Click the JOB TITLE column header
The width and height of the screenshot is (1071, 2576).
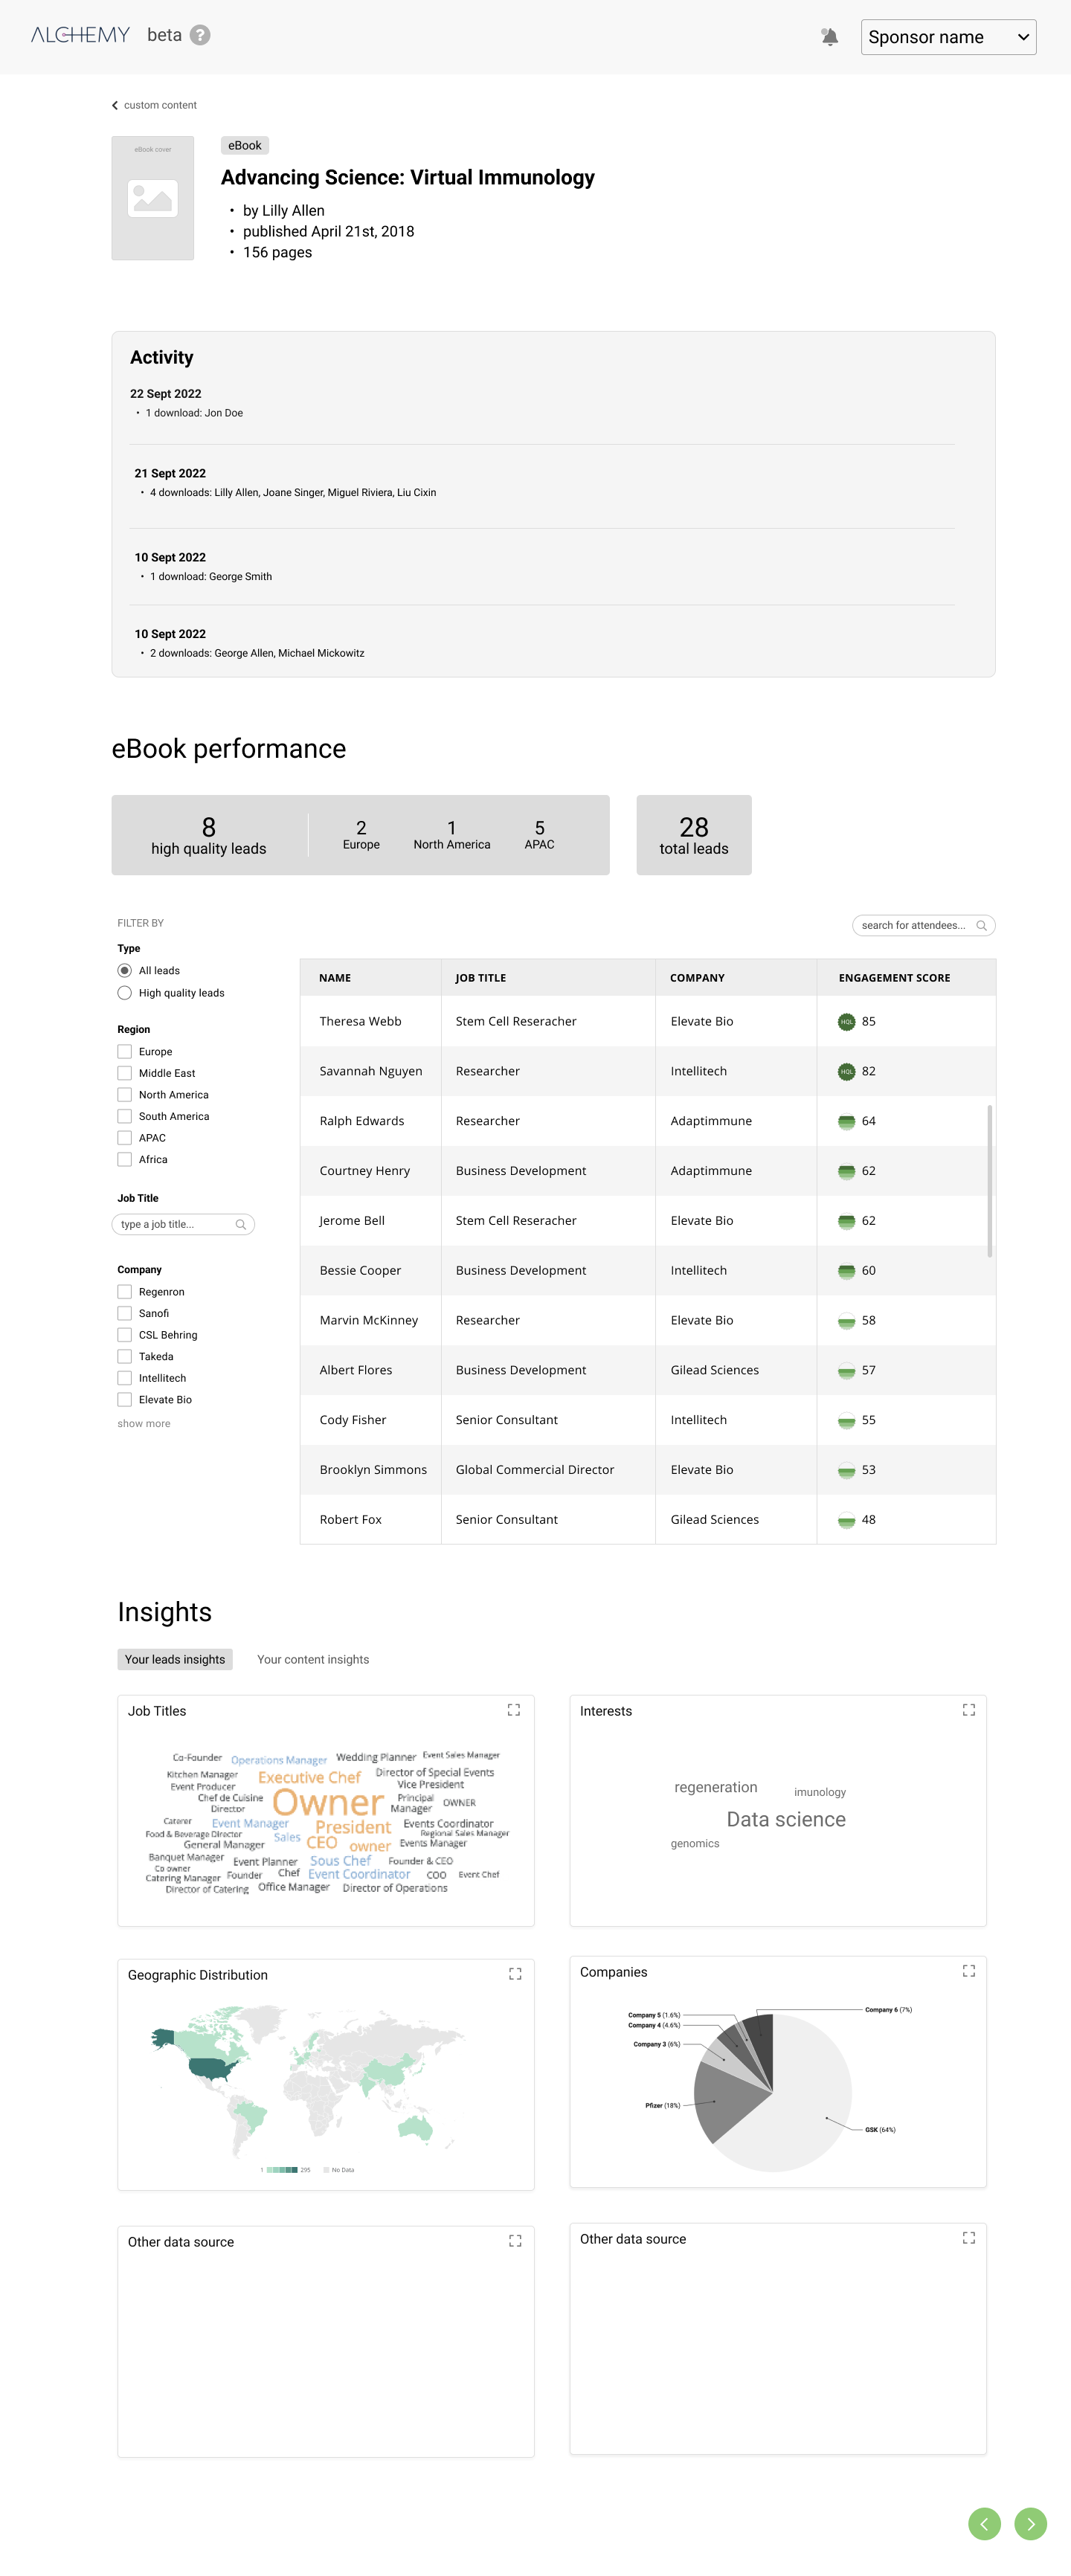(480, 978)
